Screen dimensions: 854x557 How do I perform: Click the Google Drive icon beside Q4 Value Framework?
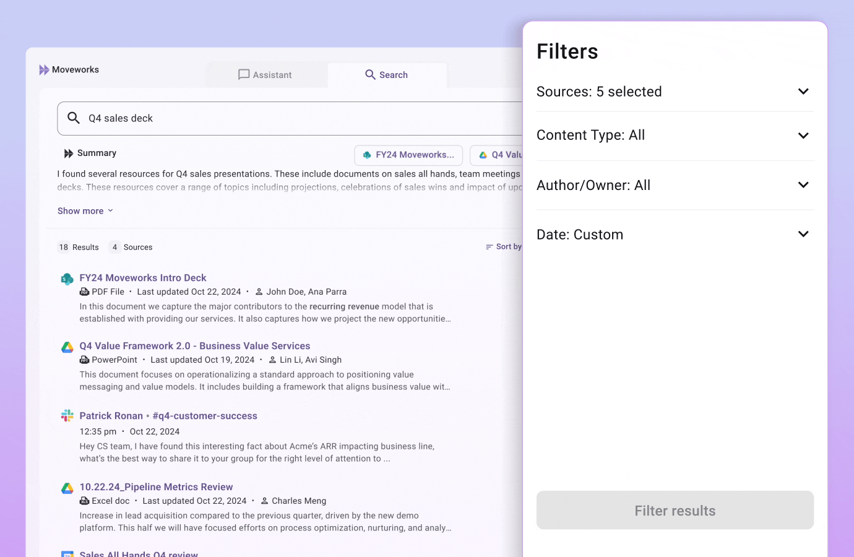[x=67, y=347]
